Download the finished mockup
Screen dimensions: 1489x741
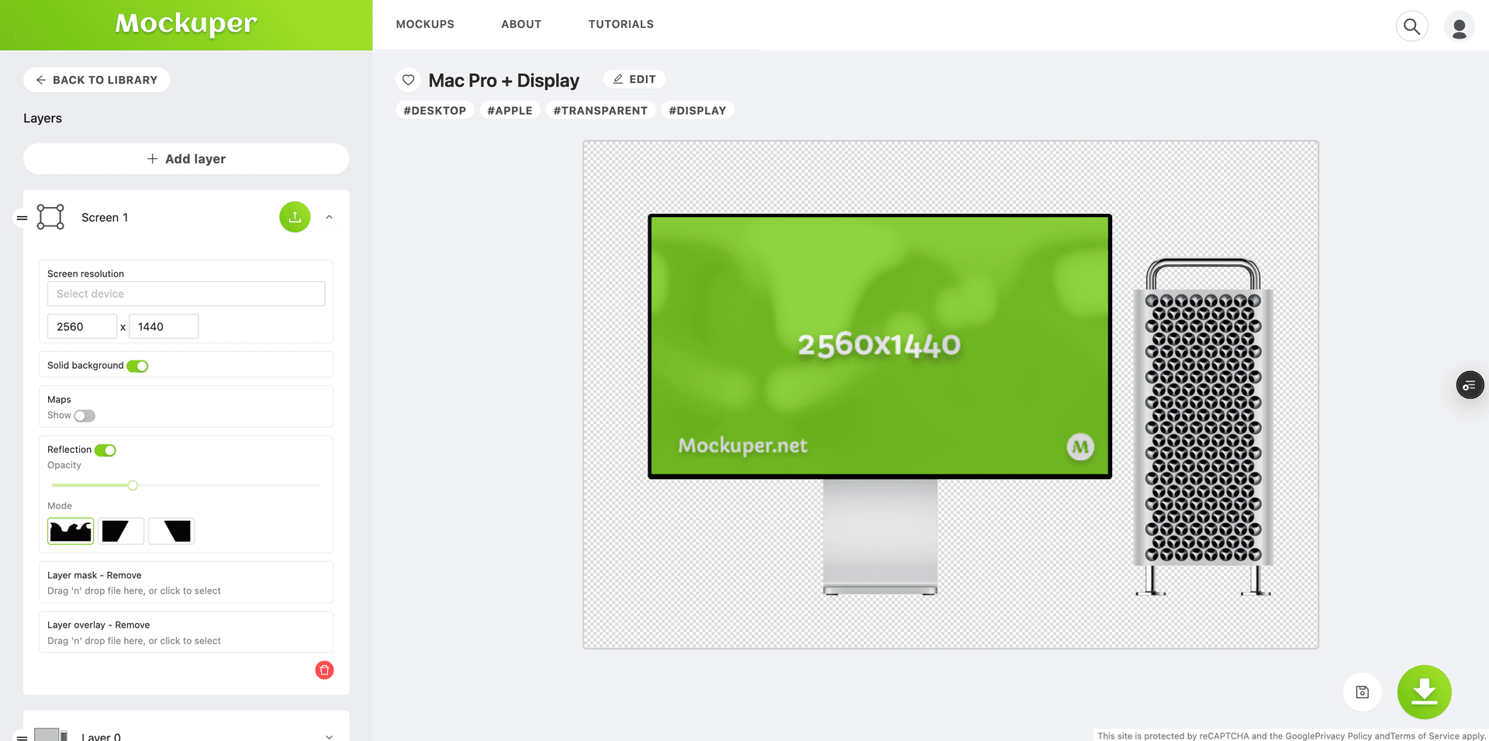click(1424, 692)
